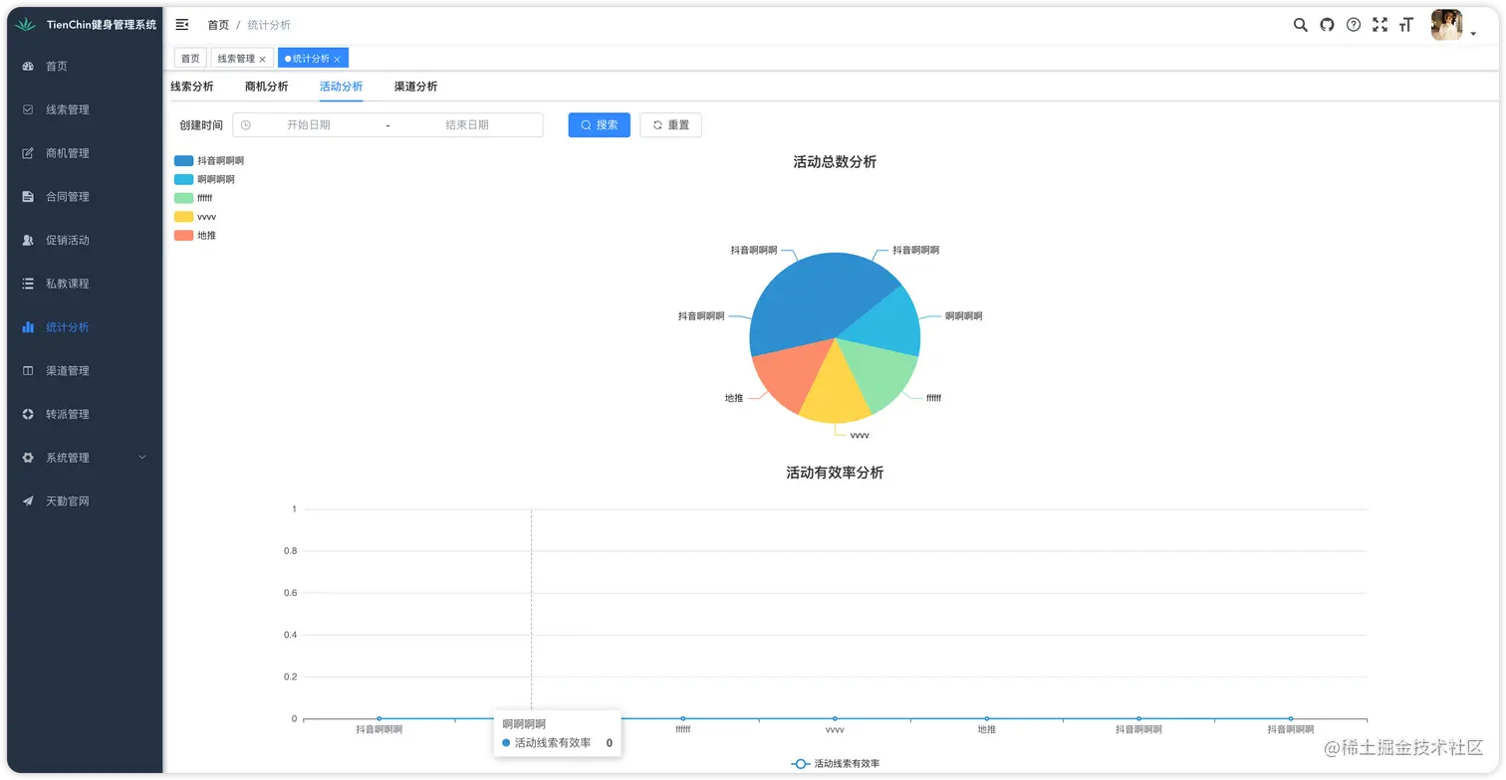Click the font size (tT) icon
The height and width of the screenshot is (780, 1506).
1405,25
